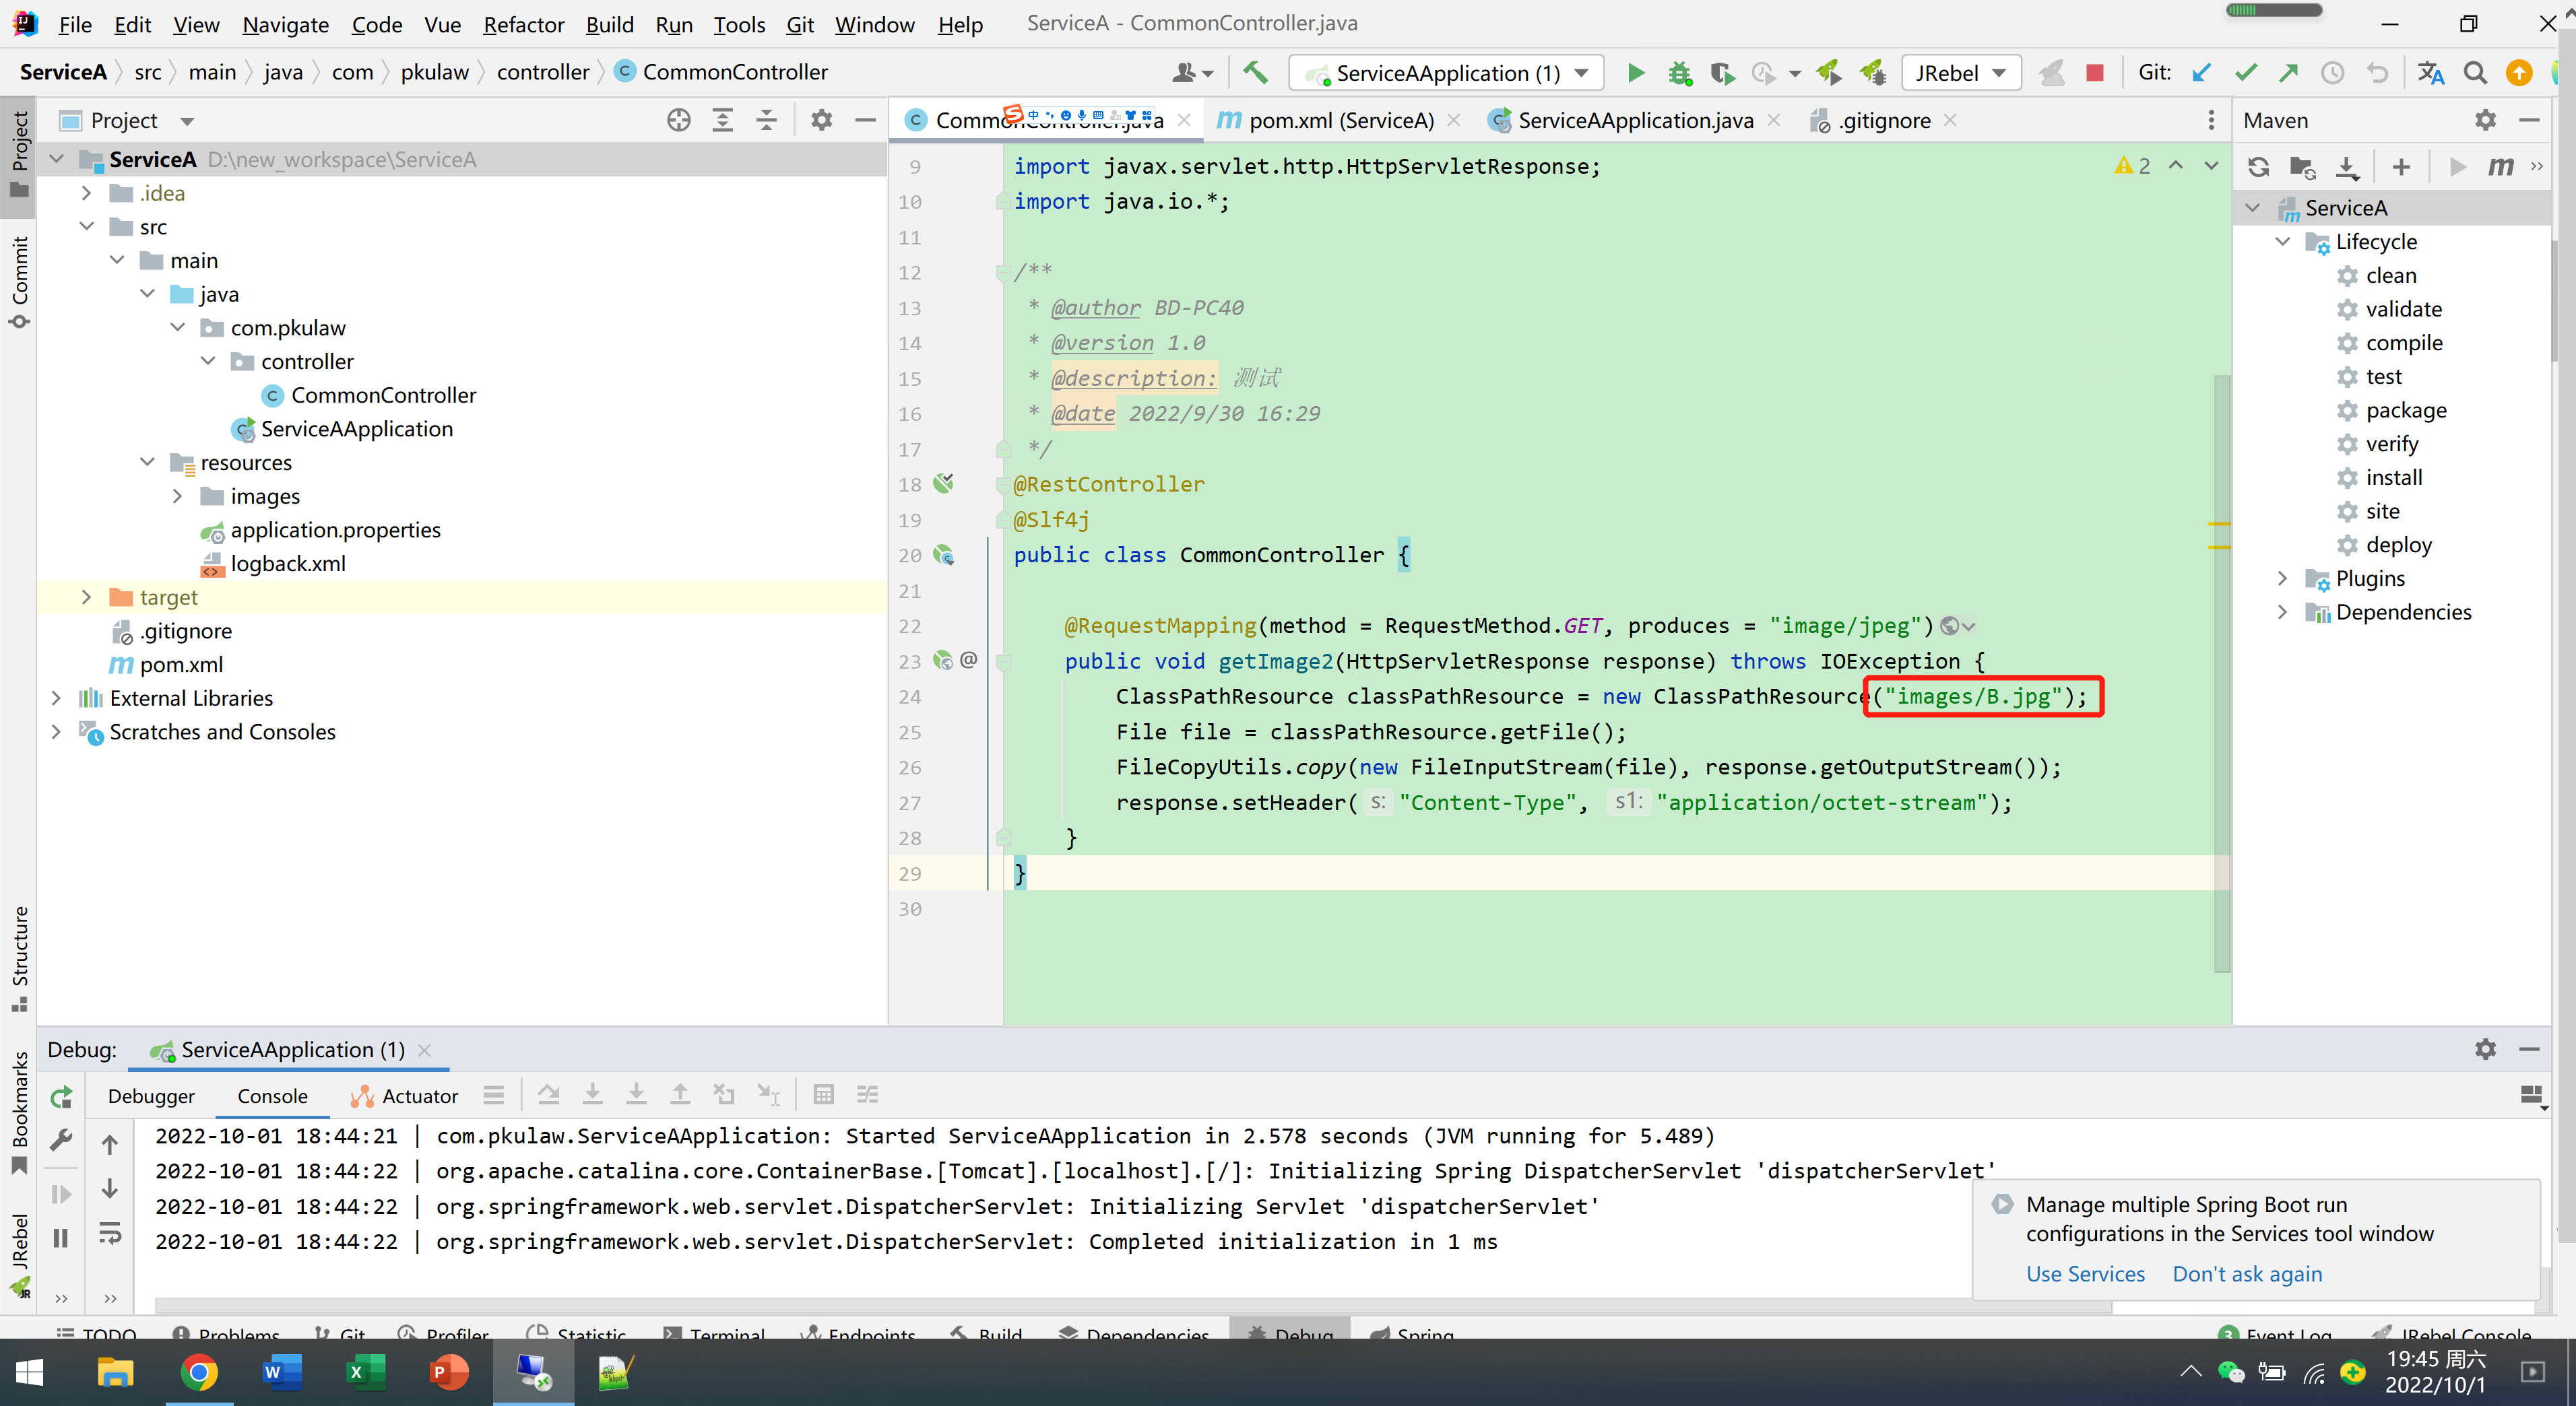This screenshot has height=1406, width=2576.
Task: Click the green Run application button
Action: click(1636, 73)
